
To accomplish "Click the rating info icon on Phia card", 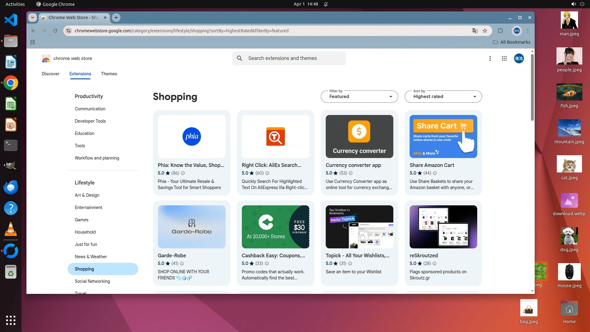I will click(183, 173).
